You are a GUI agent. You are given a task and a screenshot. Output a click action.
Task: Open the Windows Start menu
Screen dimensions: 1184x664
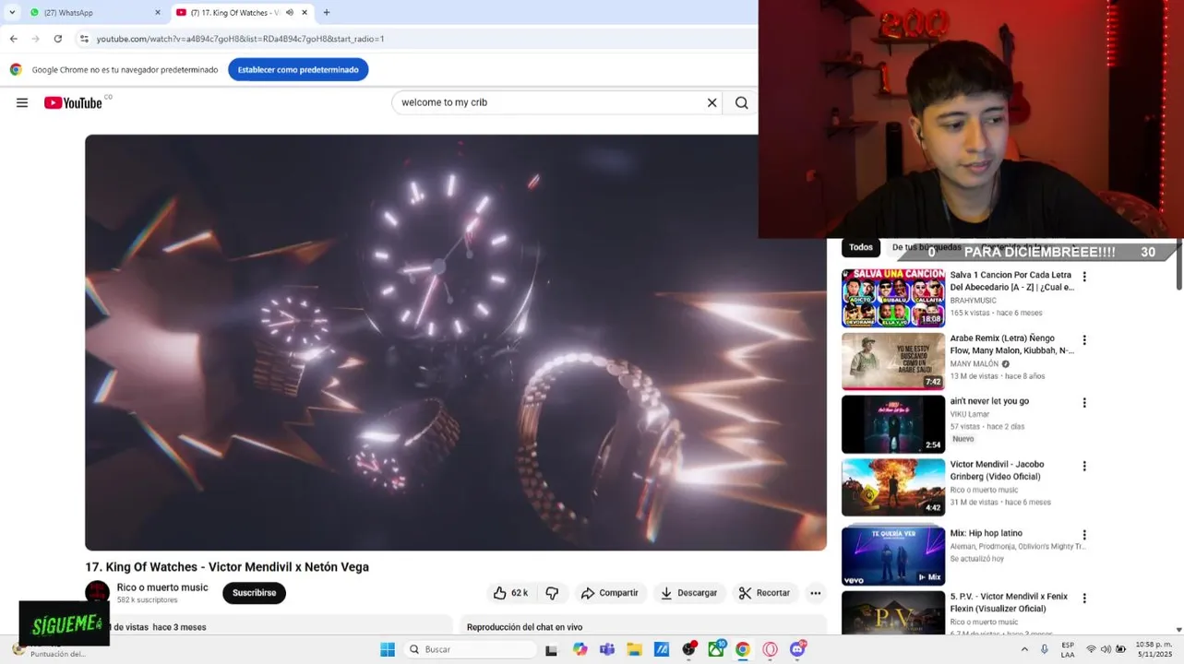coord(388,649)
